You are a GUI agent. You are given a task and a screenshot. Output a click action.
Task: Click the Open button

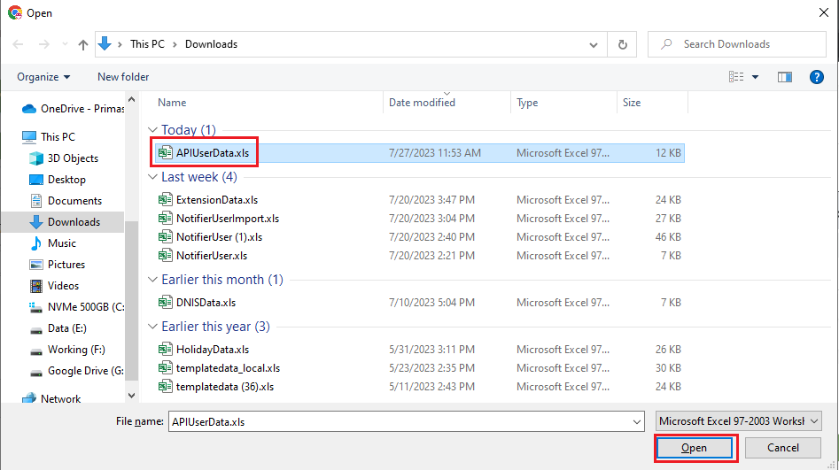pos(694,448)
